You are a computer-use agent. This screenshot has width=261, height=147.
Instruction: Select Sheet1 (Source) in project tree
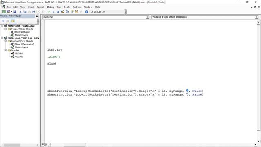[x=22, y=32]
